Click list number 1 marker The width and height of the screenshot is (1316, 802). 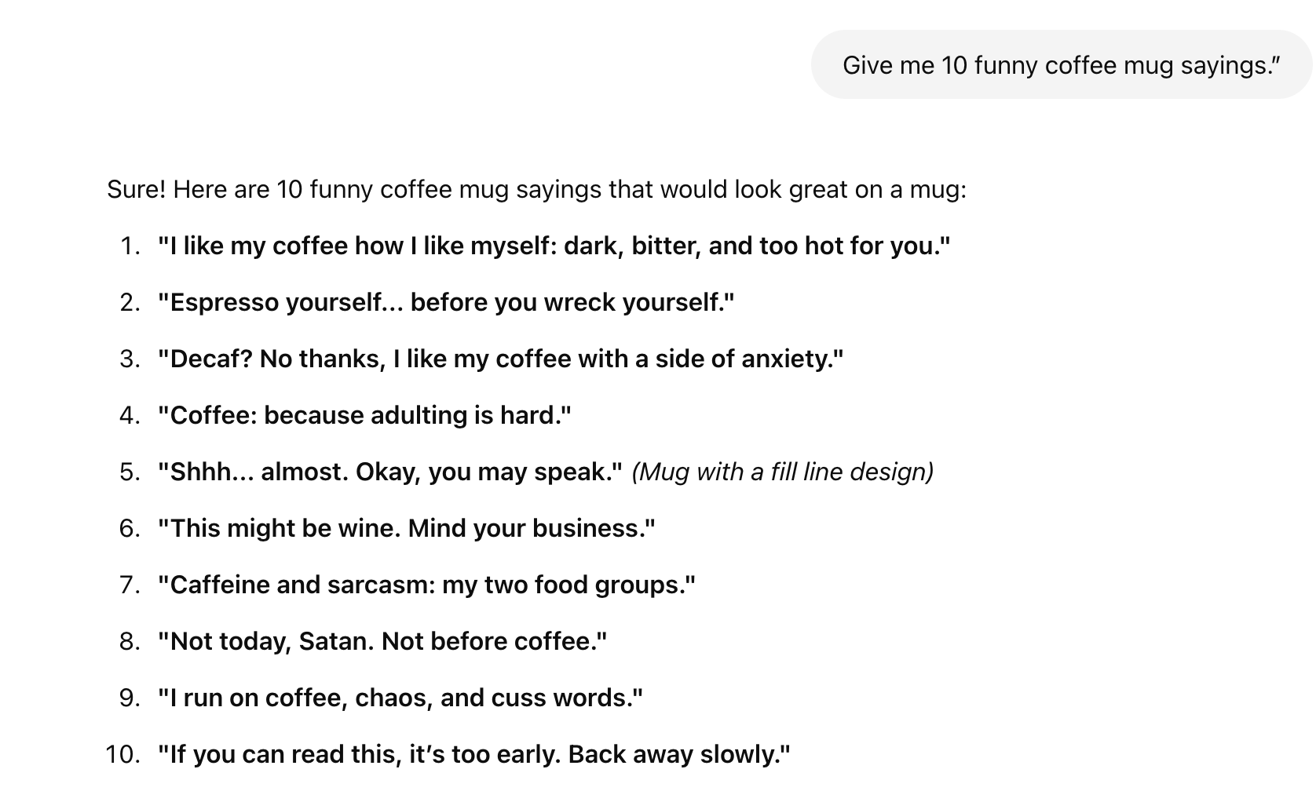(130, 246)
